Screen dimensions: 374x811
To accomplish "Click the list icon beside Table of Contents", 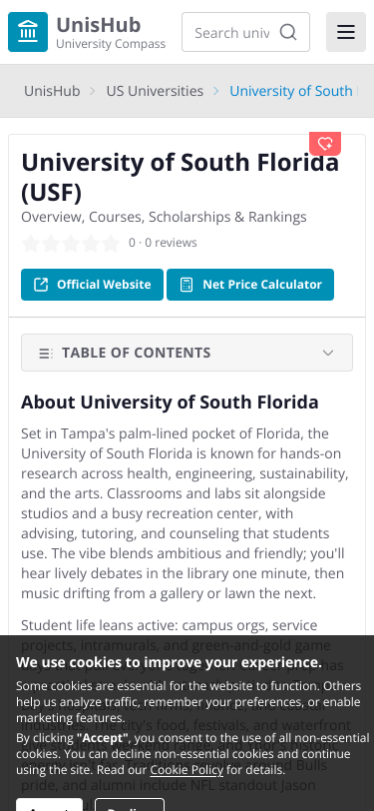I will pyautogui.click(x=46, y=354).
